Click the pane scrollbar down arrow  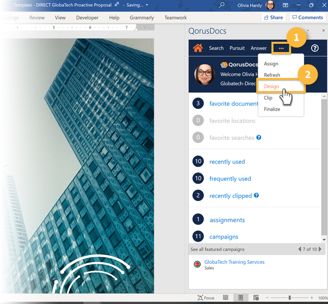coord(324,240)
